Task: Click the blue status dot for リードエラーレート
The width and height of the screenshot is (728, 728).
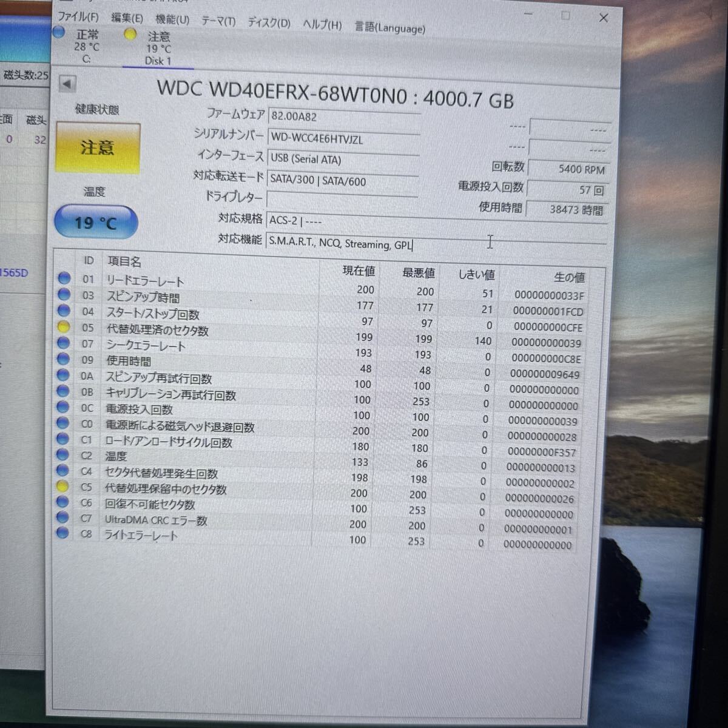Action: point(64,278)
